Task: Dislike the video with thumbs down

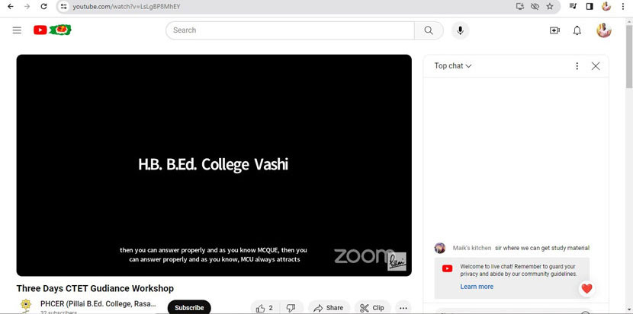Action: (291, 308)
